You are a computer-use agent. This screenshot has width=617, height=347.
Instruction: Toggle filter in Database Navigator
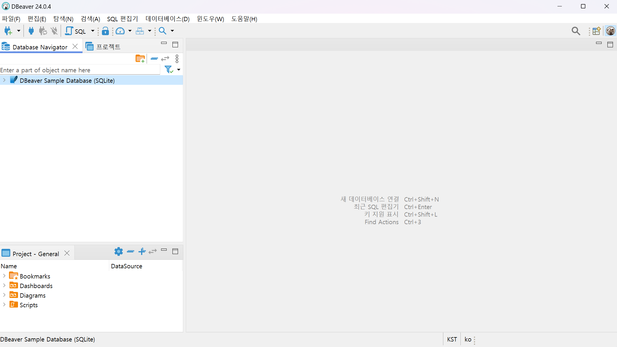(169, 69)
